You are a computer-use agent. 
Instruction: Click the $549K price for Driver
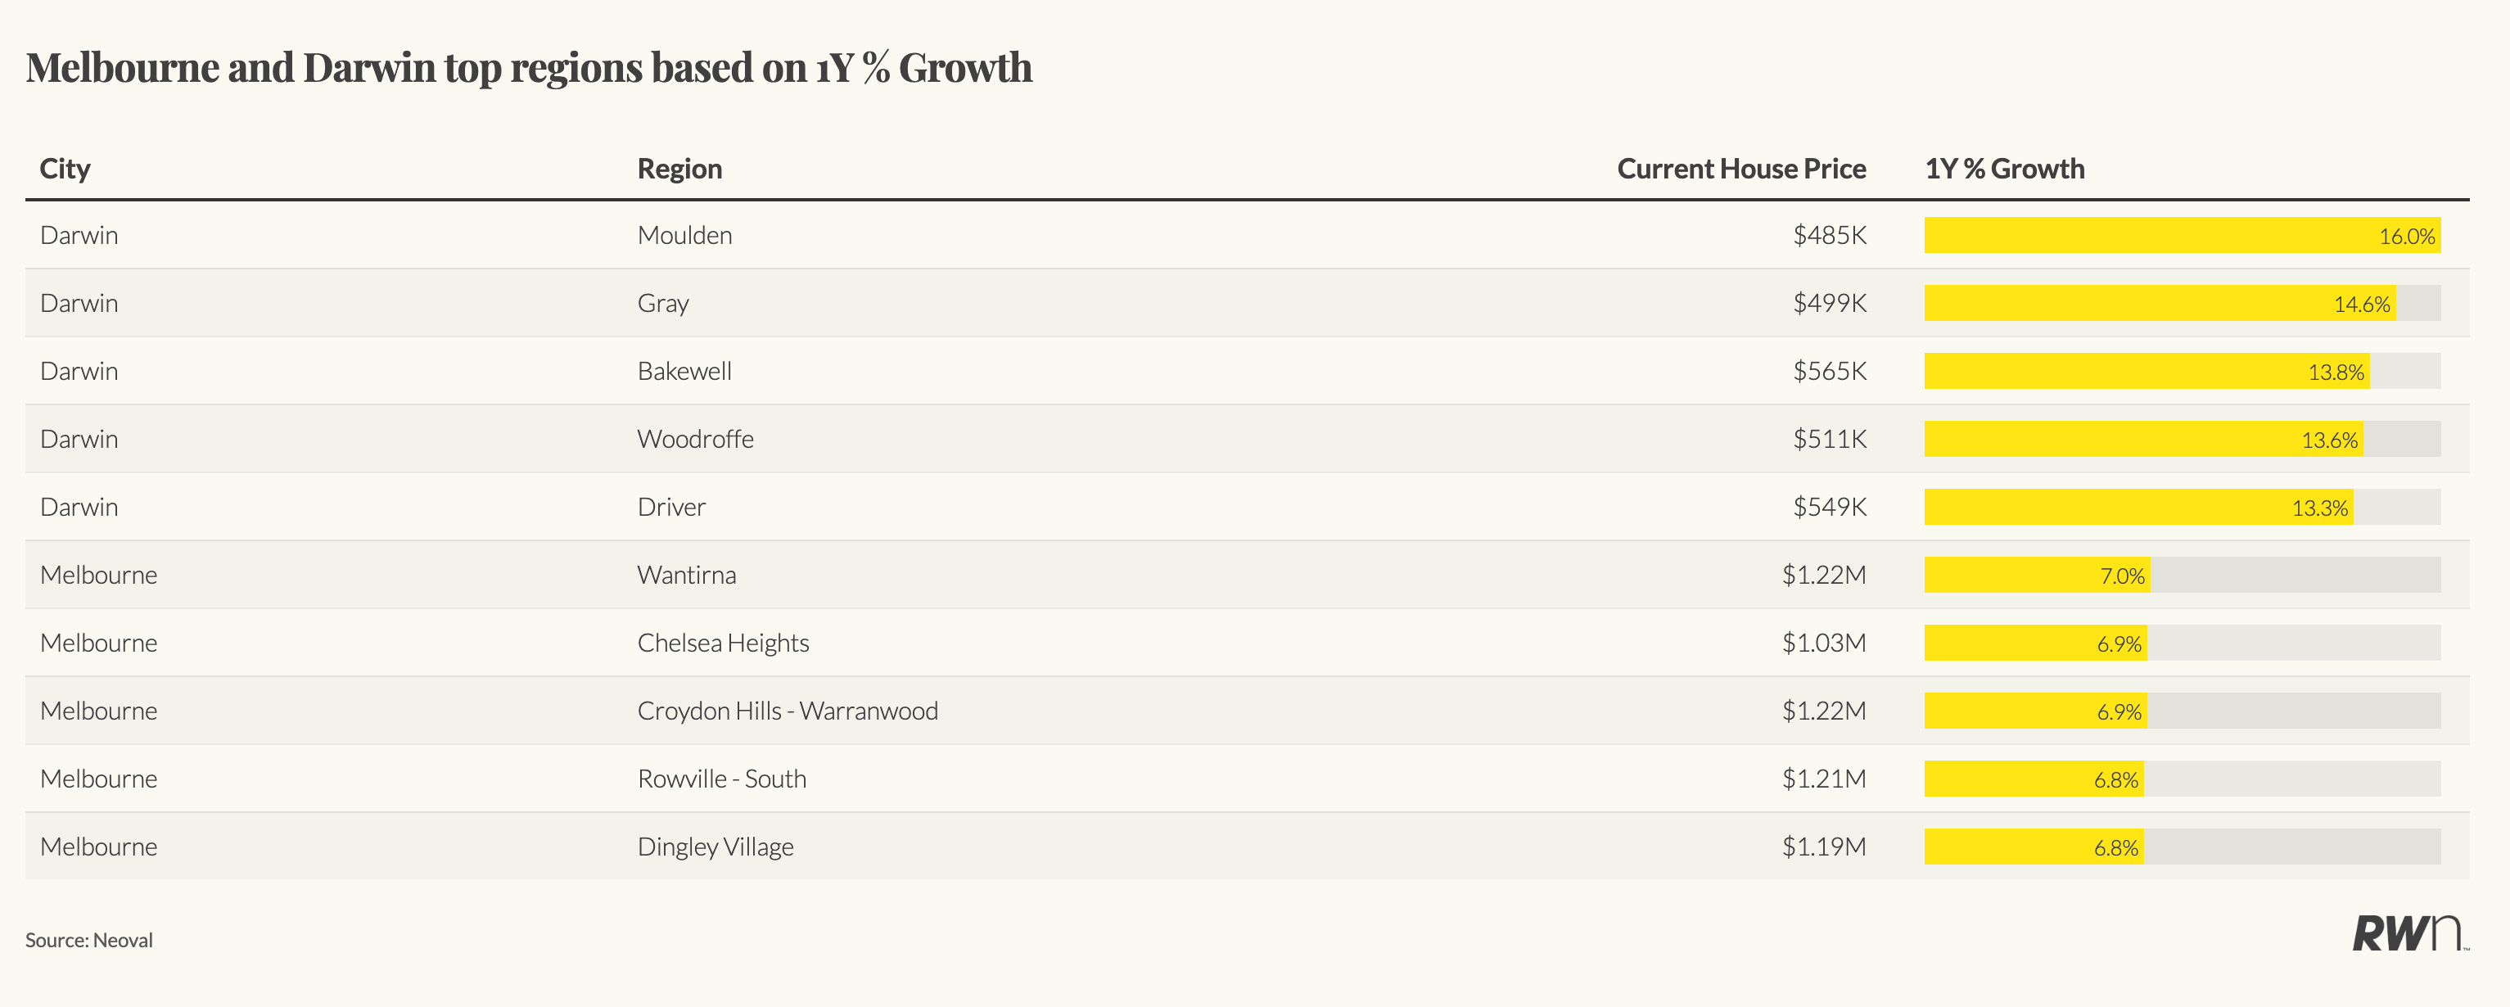tap(1829, 507)
